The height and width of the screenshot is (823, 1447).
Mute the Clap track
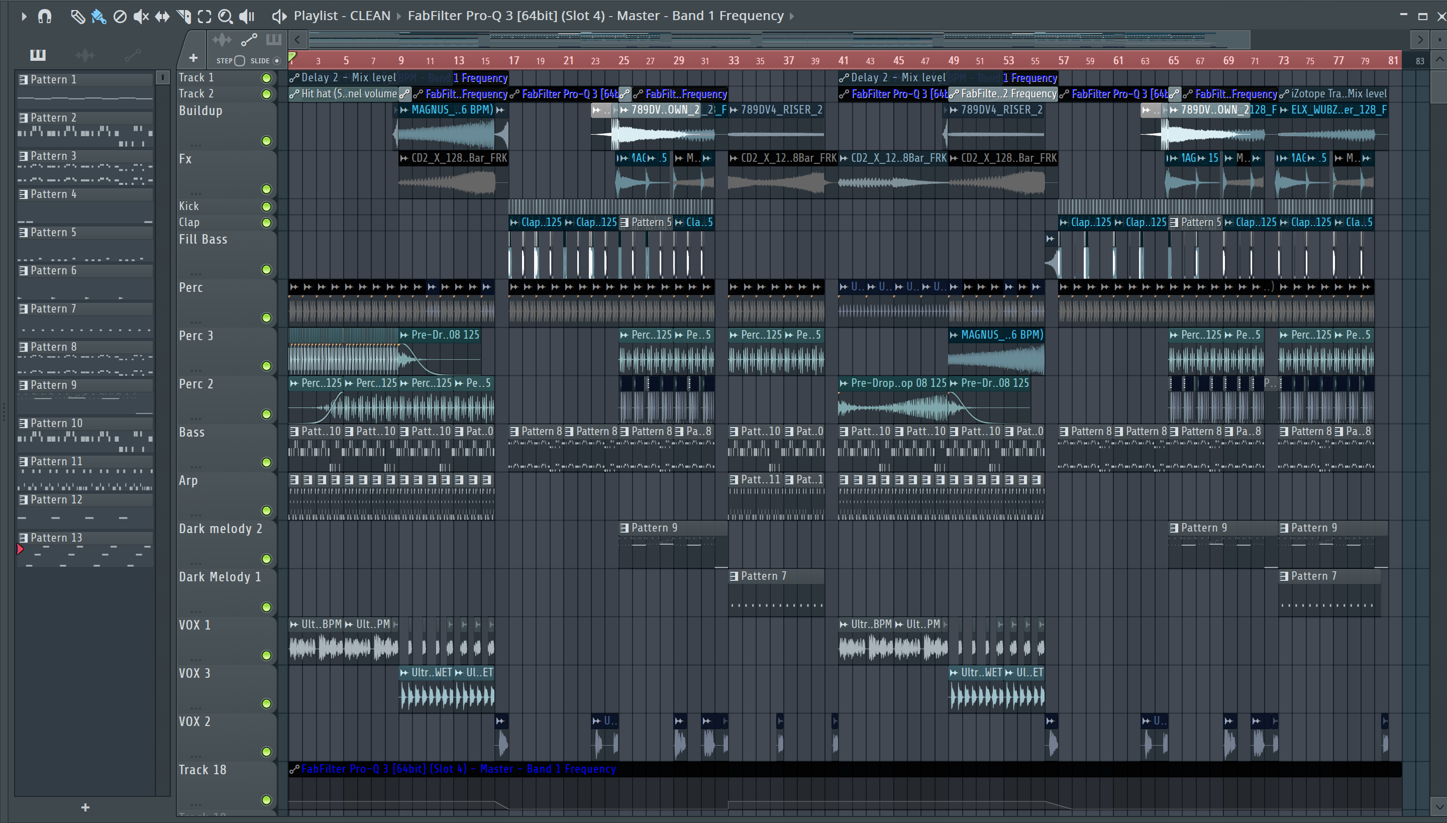click(266, 223)
